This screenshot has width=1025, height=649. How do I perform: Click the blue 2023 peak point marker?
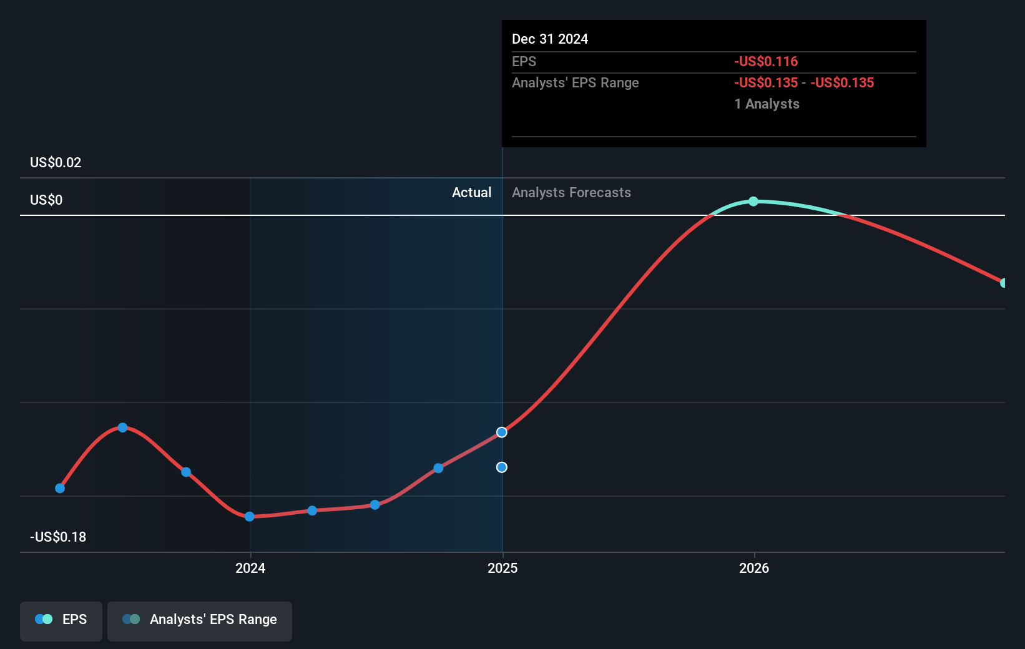point(123,427)
